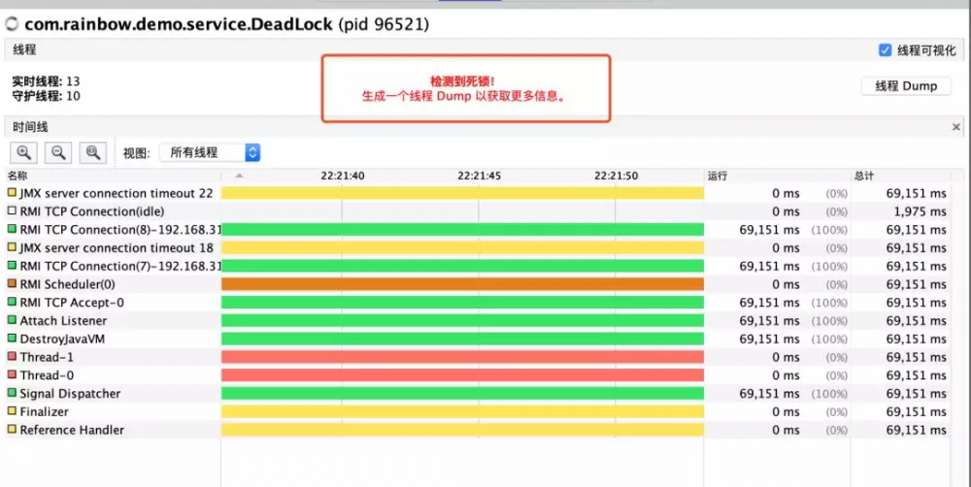Select RMI TCP Connection(8) thread
Image resolution: width=971 pixels, height=487 pixels.
pyautogui.click(x=477, y=230)
